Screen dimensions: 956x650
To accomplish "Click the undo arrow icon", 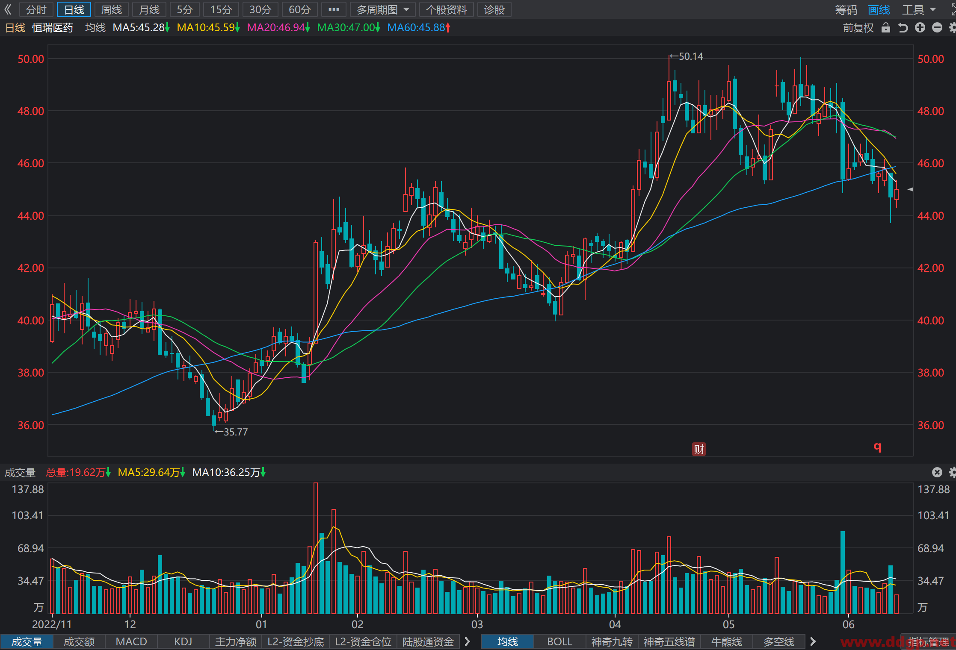I will [x=903, y=28].
